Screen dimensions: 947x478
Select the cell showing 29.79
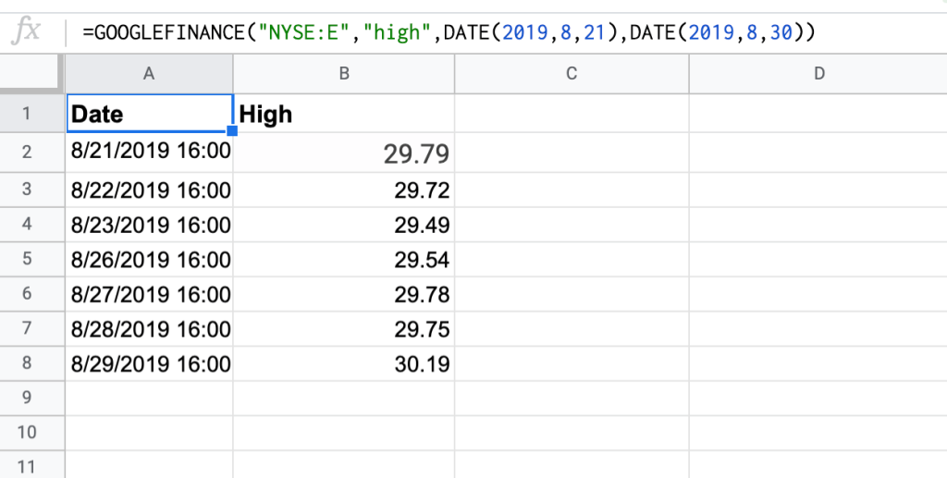343,153
